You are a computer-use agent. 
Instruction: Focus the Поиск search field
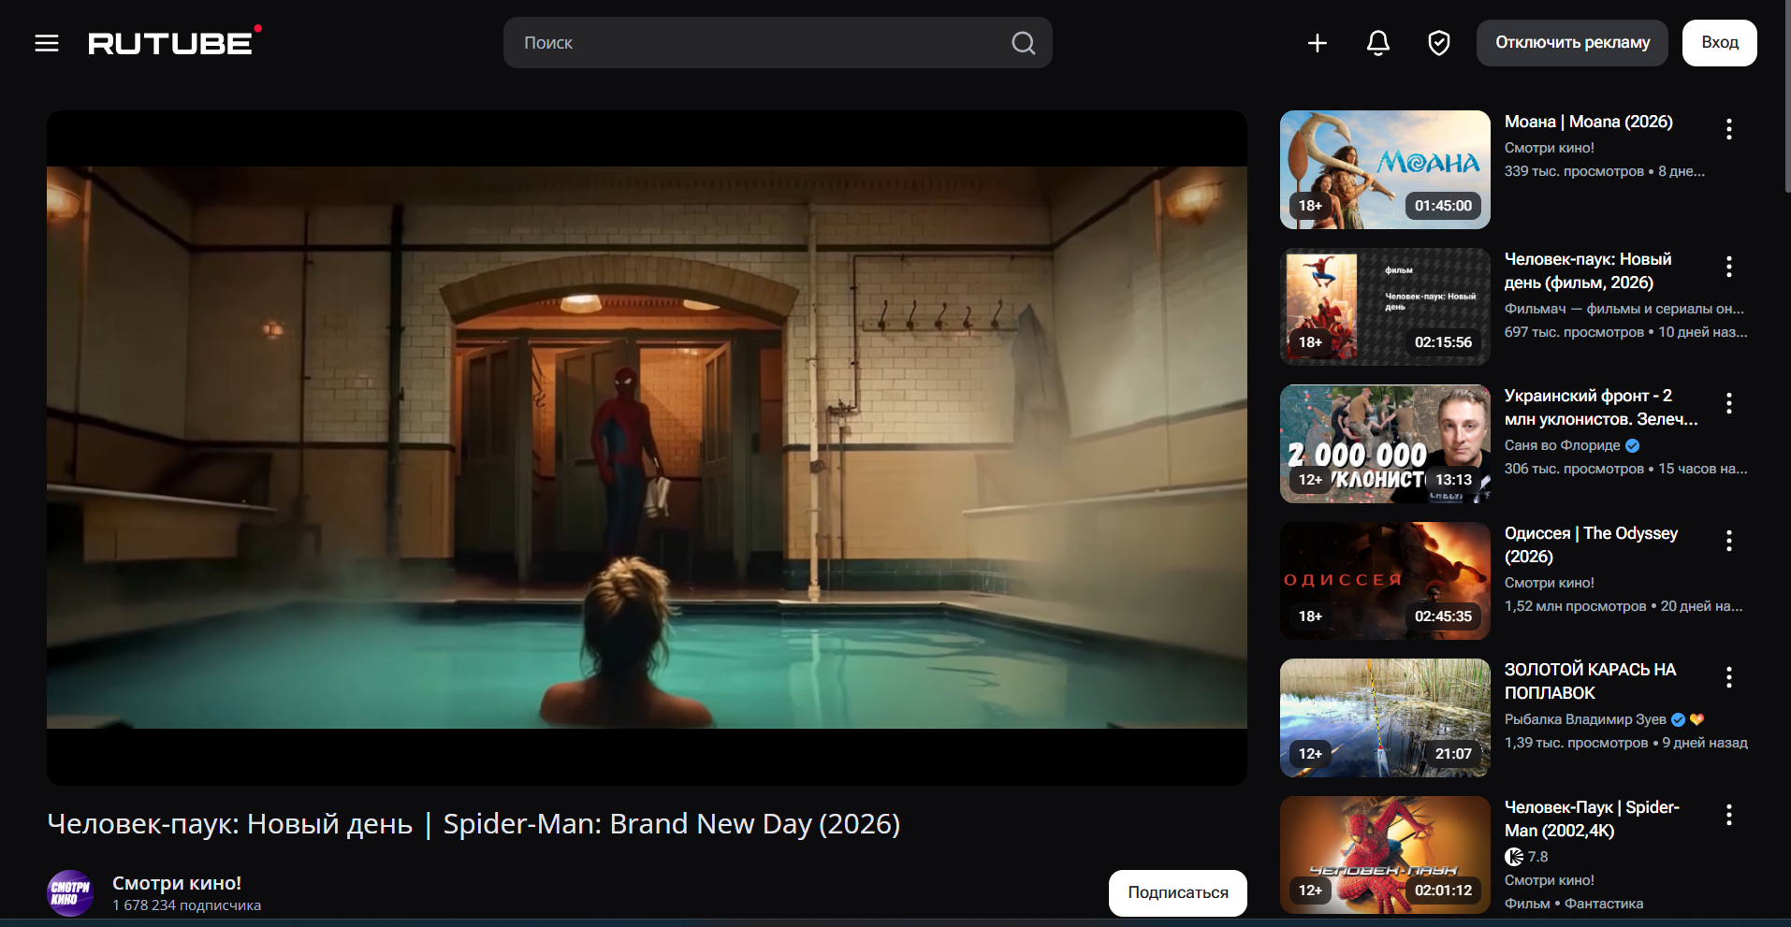point(778,43)
